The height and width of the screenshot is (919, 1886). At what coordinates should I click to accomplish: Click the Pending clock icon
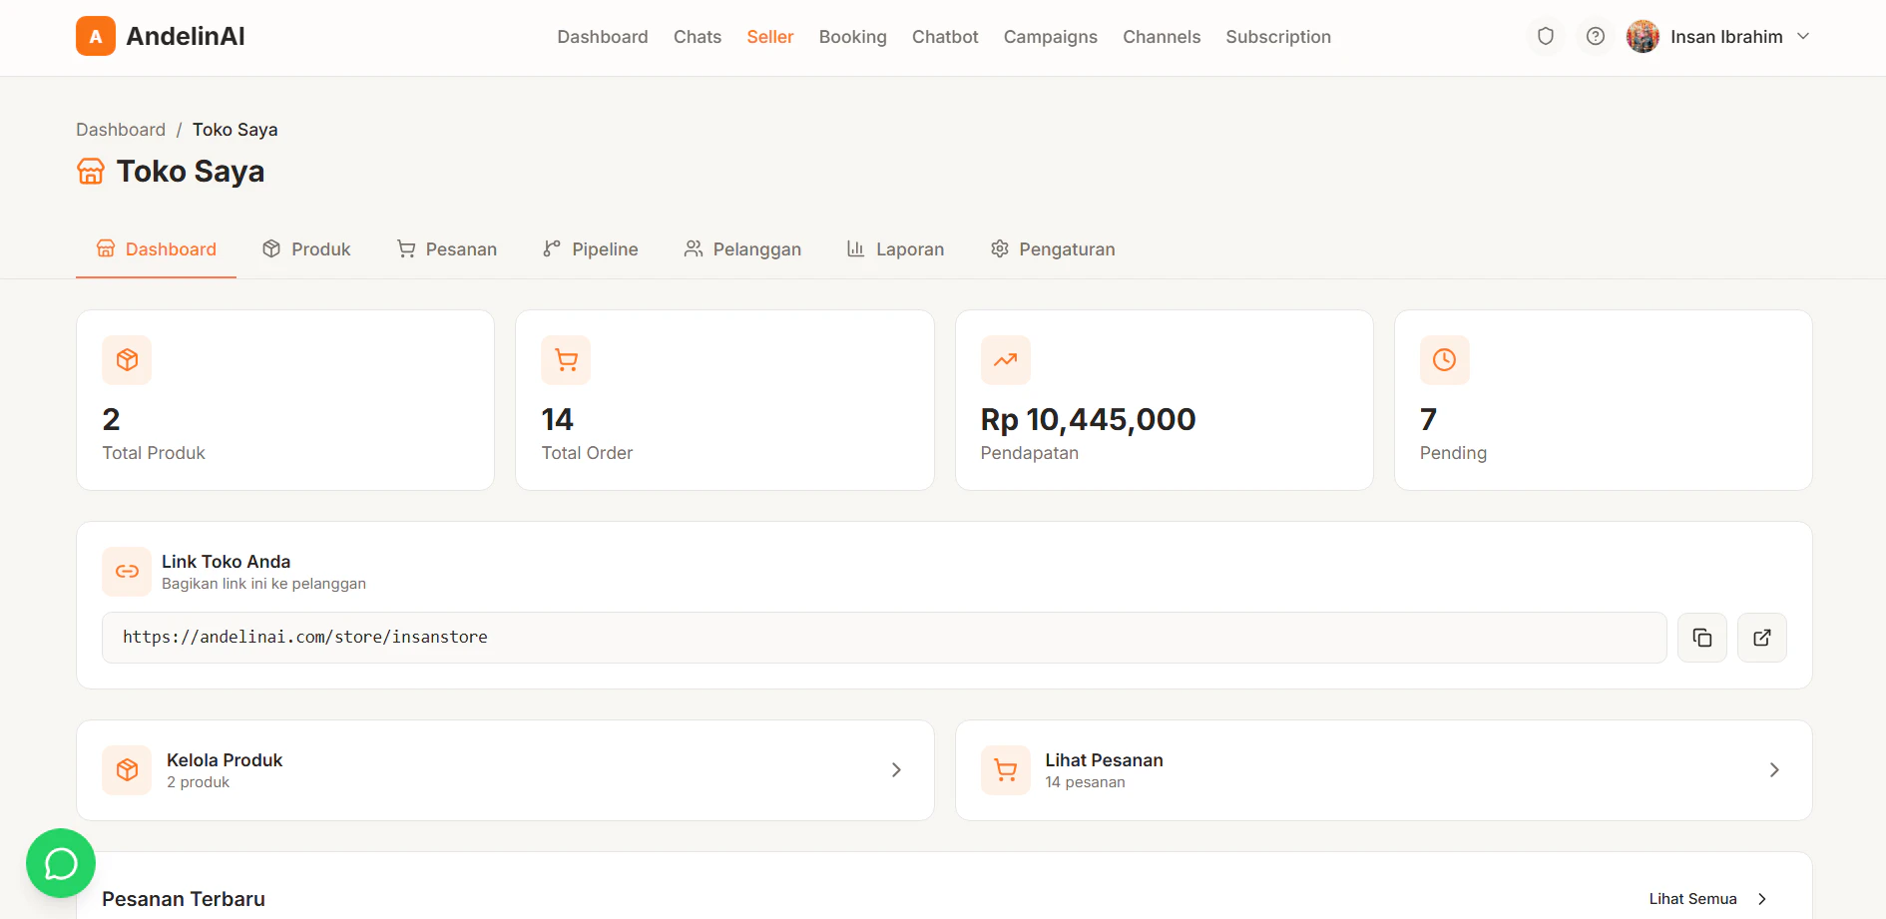coord(1445,360)
